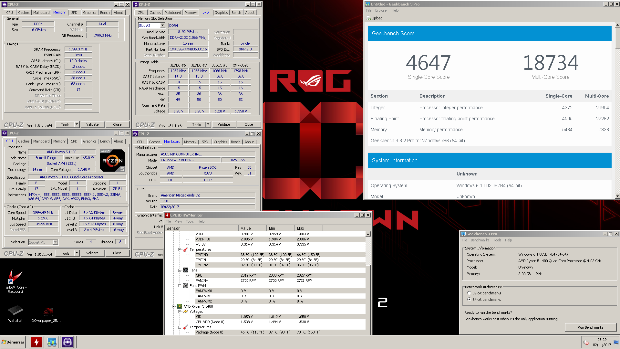Click the title icon of the CPU-Z Mainboard window
This screenshot has height=349, width=620.
click(135, 134)
